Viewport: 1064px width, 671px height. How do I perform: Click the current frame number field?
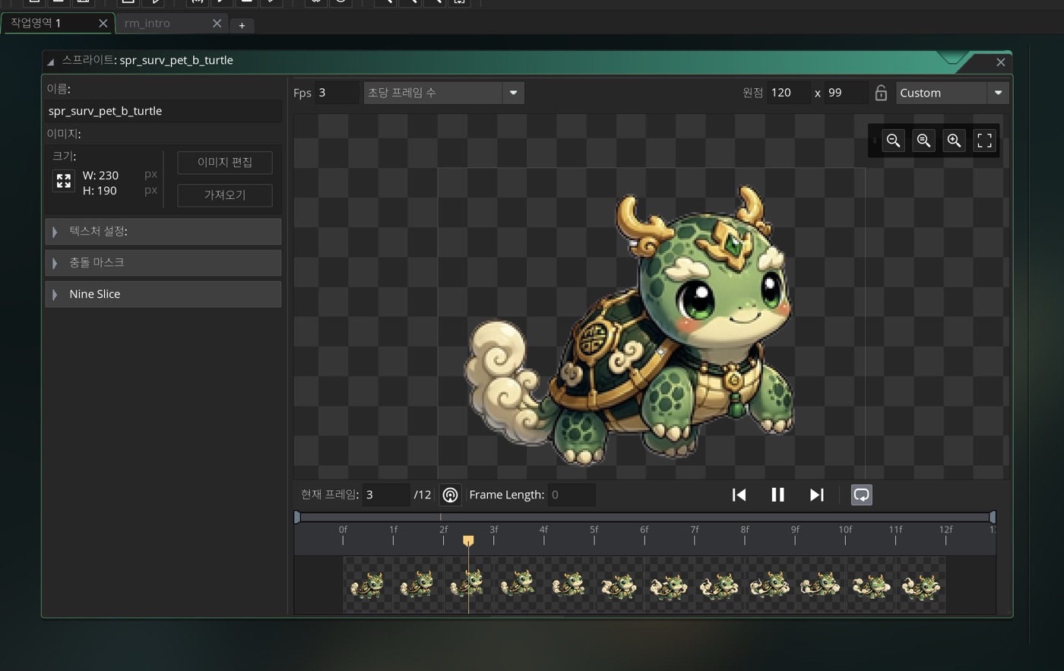pyautogui.click(x=386, y=495)
